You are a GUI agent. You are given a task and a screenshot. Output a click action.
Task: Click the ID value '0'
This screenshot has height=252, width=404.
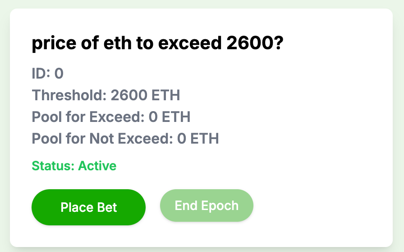59,74
